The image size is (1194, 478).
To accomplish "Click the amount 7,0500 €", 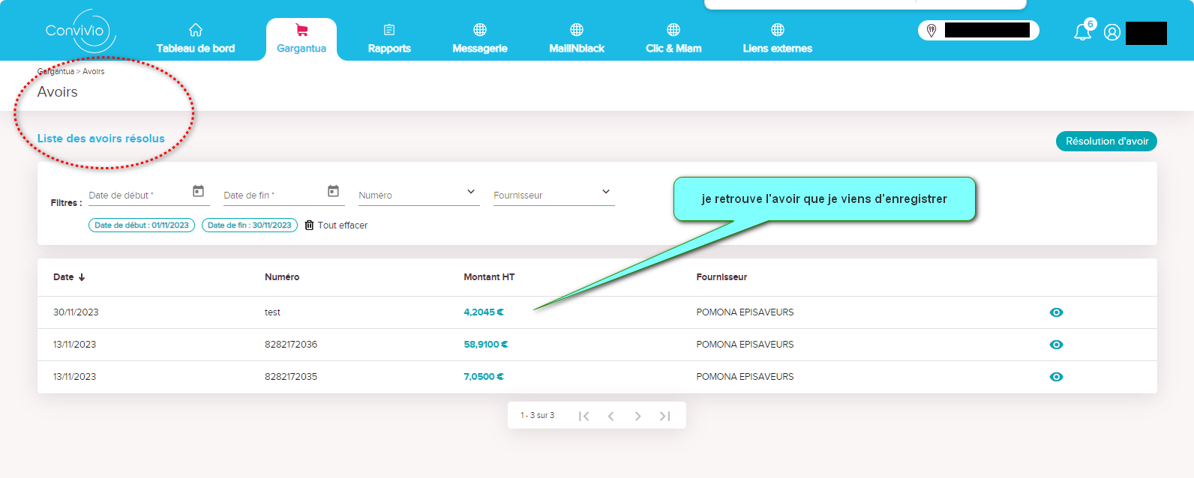I will [484, 377].
